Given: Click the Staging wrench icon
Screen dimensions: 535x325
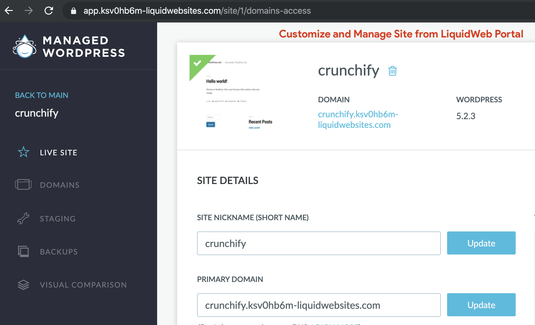Looking at the screenshot, I should 23,218.
